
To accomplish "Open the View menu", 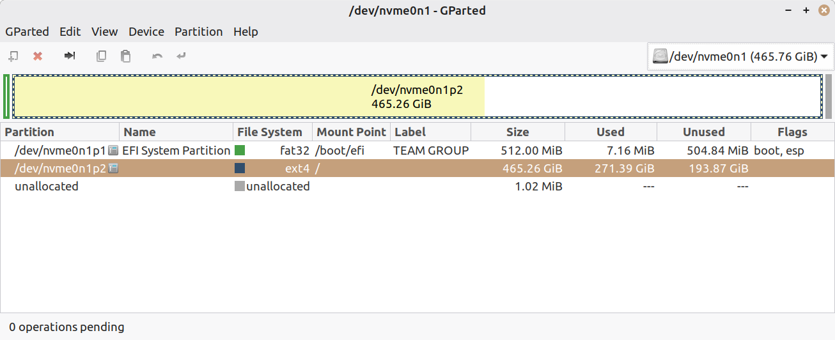I will pyautogui.click(x=104, y=31).
